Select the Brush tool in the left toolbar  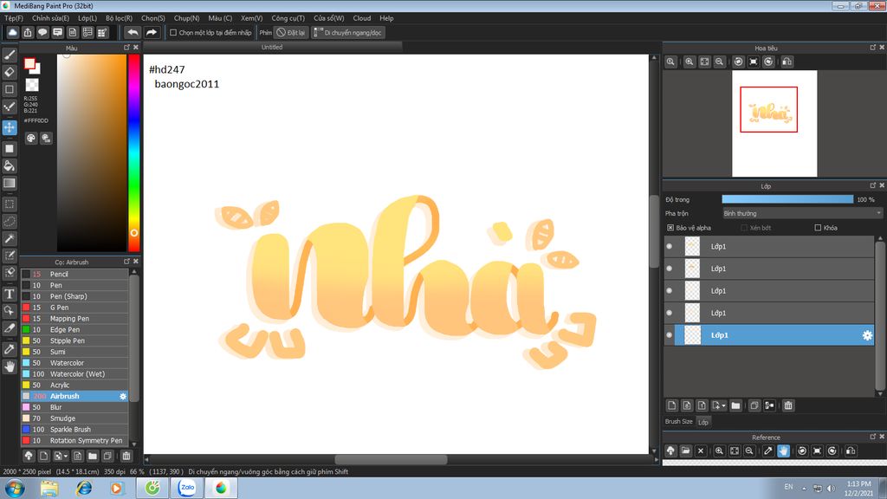coord(10,55)
